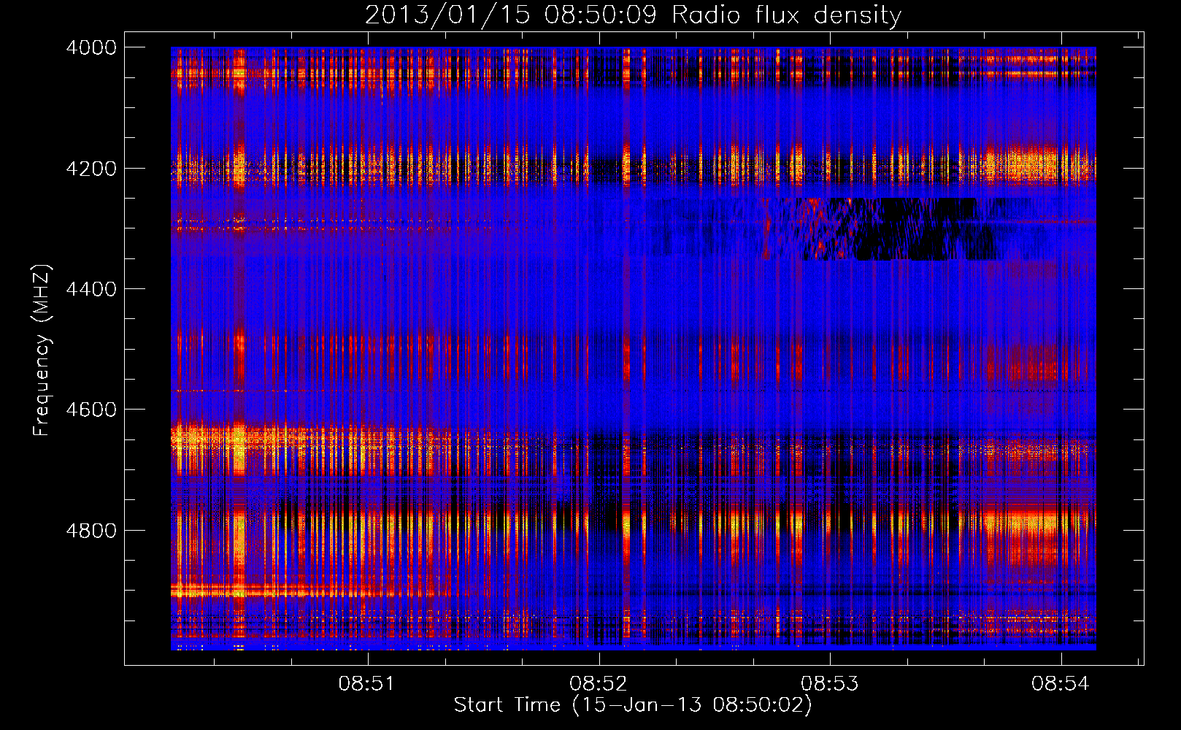1181x730 pixels.
Task: Select the 4200 frequency axis label
Action: pos(91,169)
